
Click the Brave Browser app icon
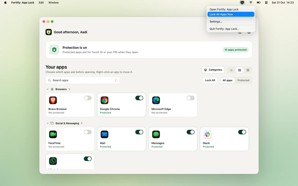tap(53, 100)
